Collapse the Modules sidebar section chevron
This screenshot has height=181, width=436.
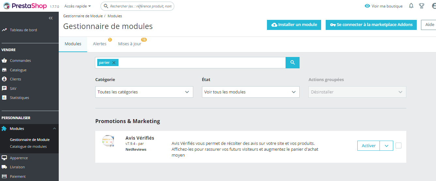(x=54, y=129)
